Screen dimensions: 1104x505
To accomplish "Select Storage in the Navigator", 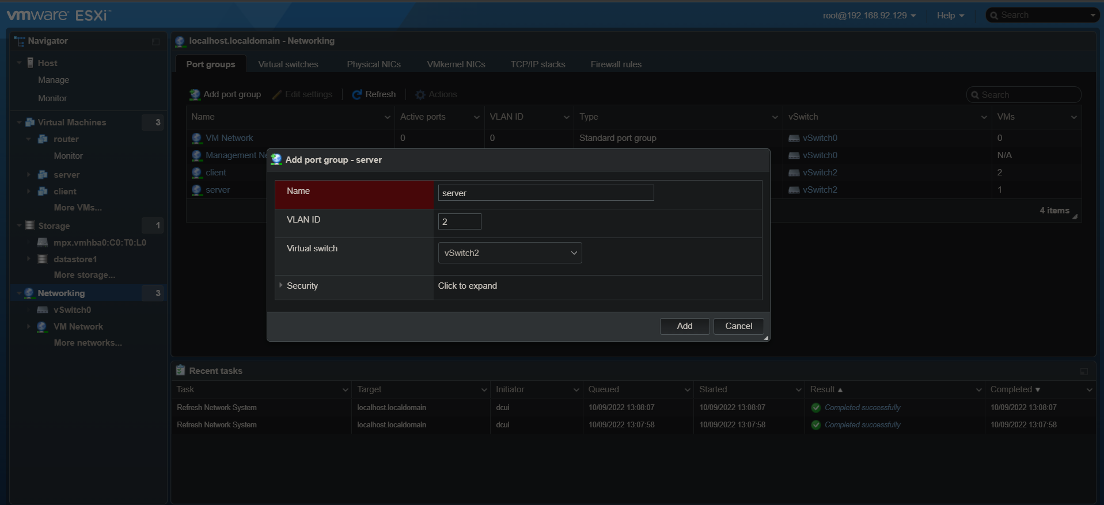I will point(54,226).
